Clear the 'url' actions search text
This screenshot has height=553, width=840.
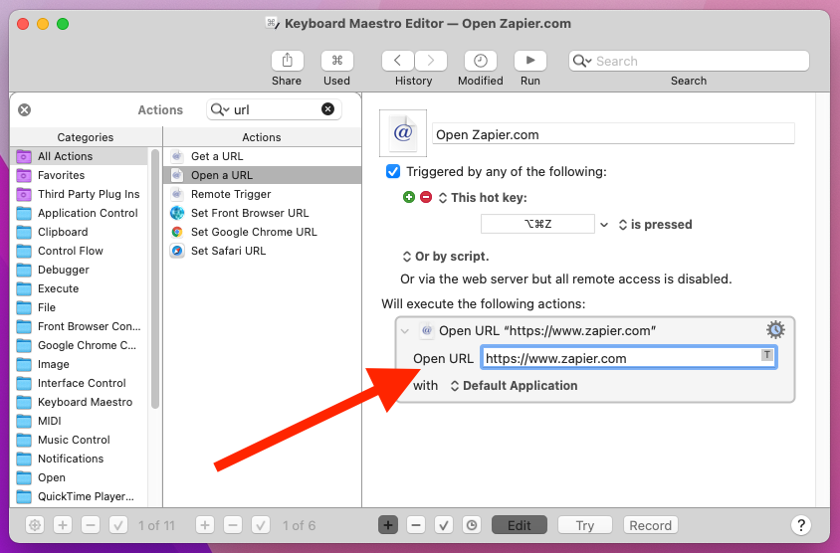point(327,109)
